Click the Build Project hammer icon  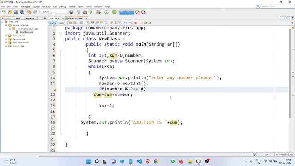[x=79, y=12]
